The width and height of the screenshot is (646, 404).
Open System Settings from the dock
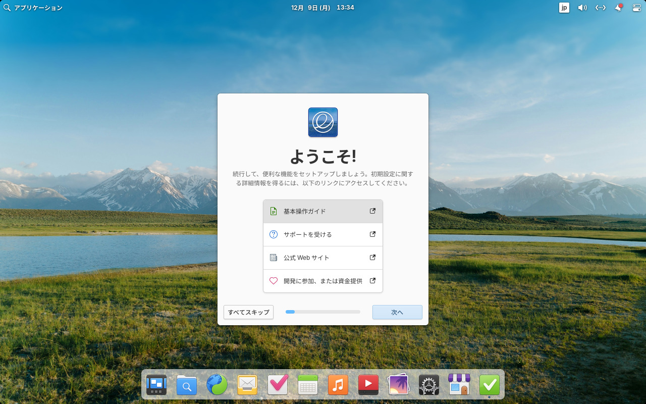[428, 385]
